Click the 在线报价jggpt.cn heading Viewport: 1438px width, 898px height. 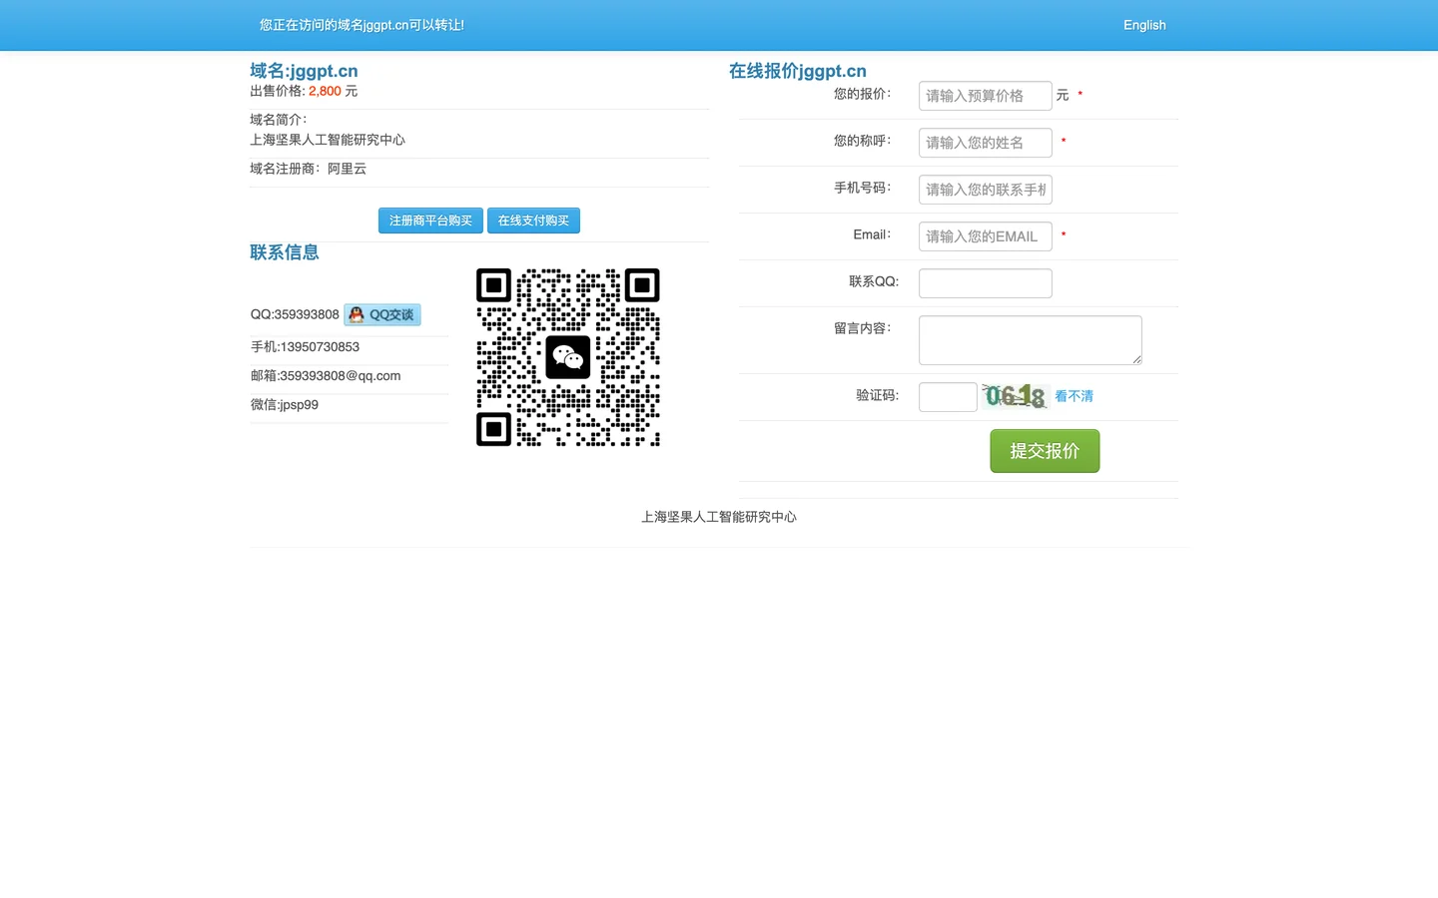pos(798,71)
